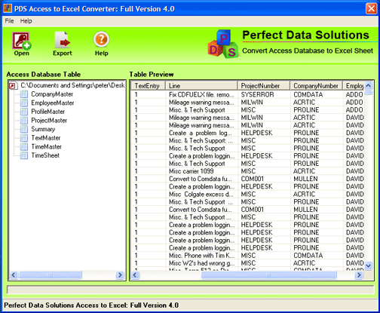Click the 'Fix CDFUELX file. remo...' cell
This screenshot has width=380, height=313.
tap(201, 94)
